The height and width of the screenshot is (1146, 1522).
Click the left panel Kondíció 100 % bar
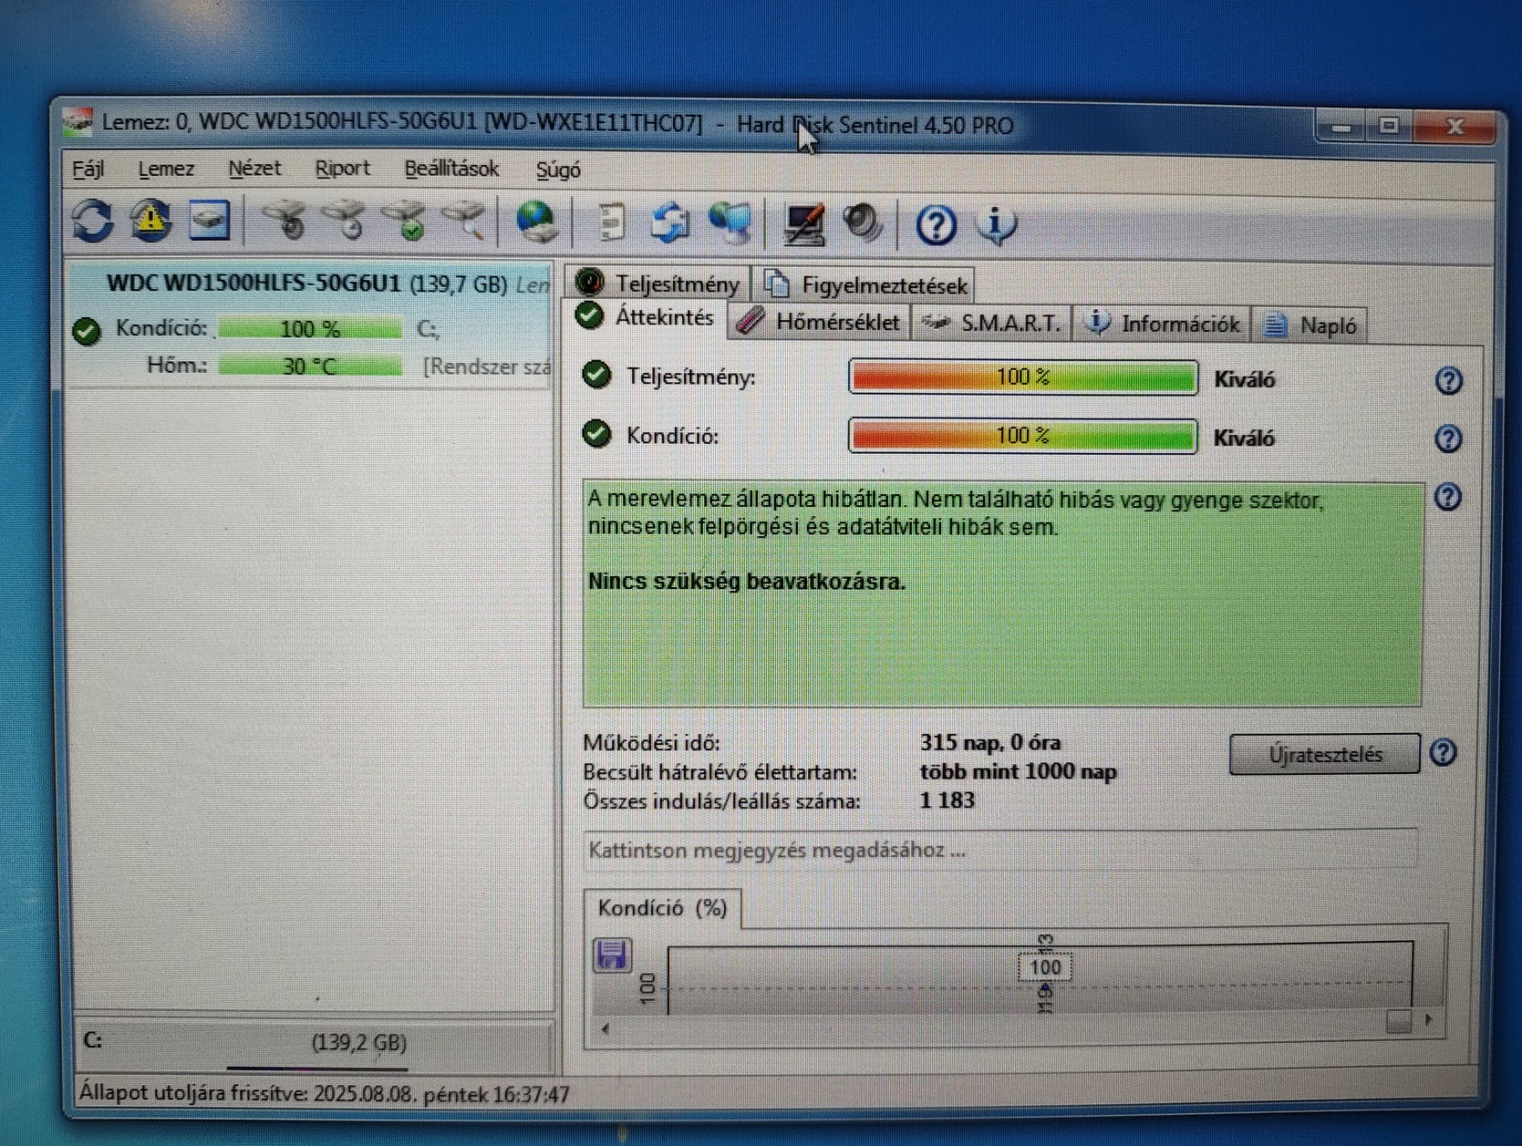point(310,328)
